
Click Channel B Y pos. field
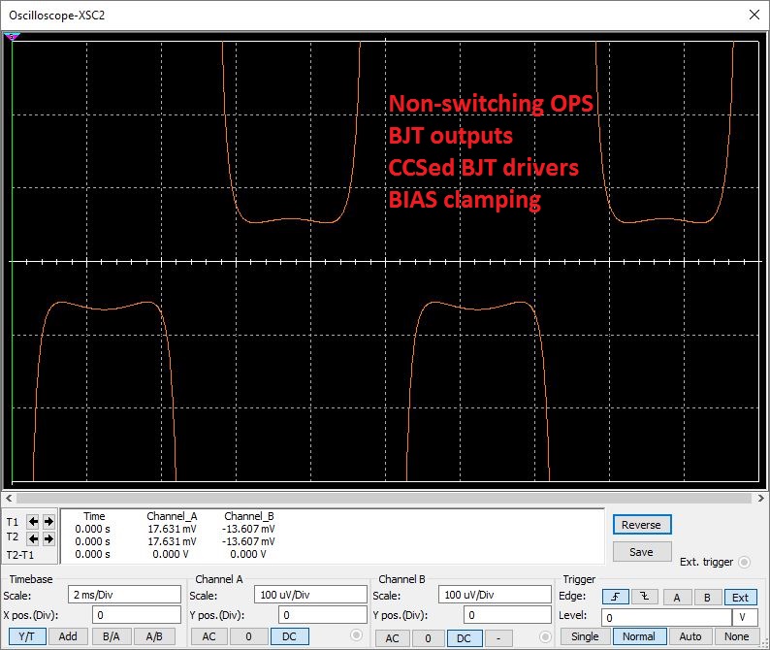point(507,615)
